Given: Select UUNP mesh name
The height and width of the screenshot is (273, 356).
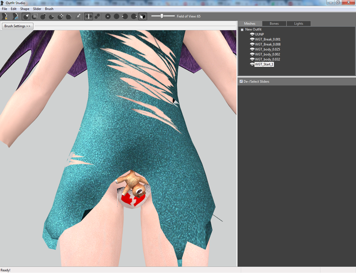Looking at the screenshot, I should [259, 34].
